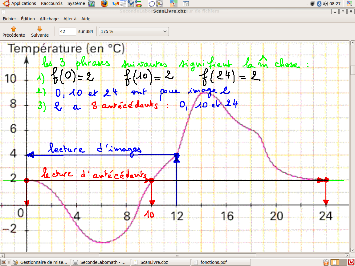The image size is (355, 266).
Task: Open the trash icon in bottom panel
Action: point(326,262)
